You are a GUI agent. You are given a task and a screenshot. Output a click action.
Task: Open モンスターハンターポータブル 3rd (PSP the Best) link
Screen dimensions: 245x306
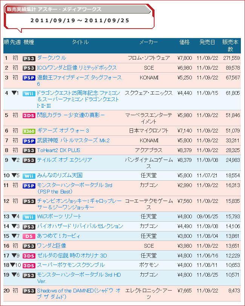pyautogui.click(x=75, y=188)
